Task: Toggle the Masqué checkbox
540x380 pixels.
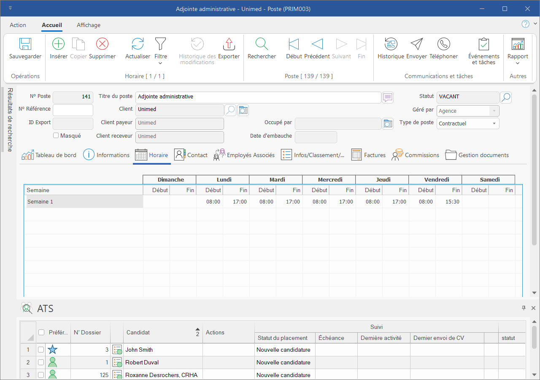Action: (56, 136)
